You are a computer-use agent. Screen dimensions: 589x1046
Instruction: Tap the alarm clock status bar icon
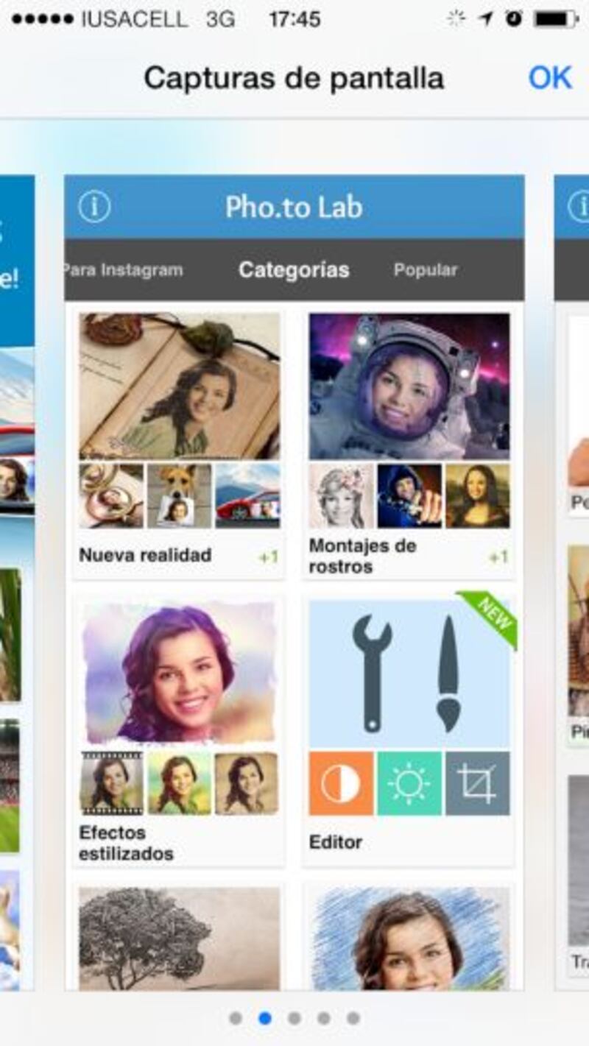515,19
